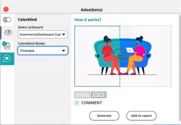This screenshot has height=125, width=181.
Task: Click the Add to report button
Action: coord(141,116)
